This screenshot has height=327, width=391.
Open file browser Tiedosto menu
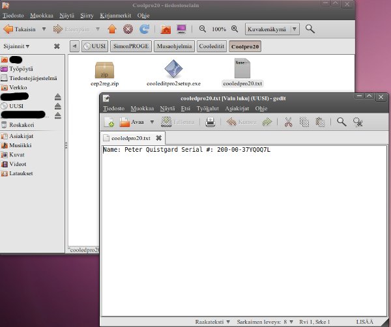click(x=13, y=16)
